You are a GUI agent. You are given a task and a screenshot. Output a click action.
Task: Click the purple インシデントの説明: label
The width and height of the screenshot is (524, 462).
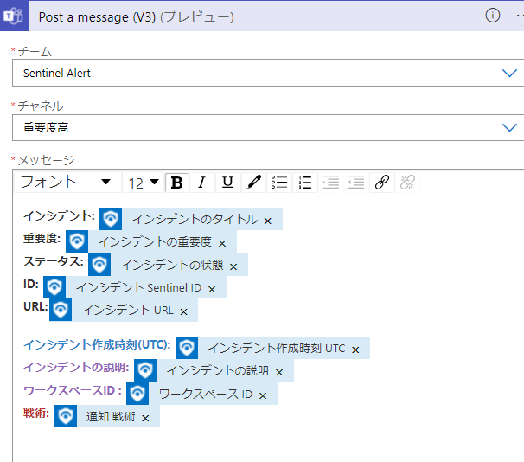[76, 367]
